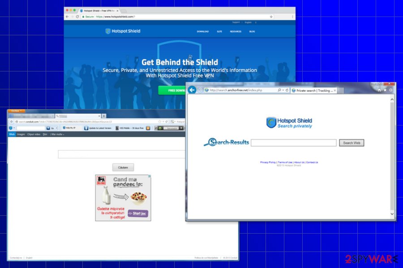Select the Știri tab
Image resolution: width=403 pixels, height=268 pixels.
click(x=45, y=134)
